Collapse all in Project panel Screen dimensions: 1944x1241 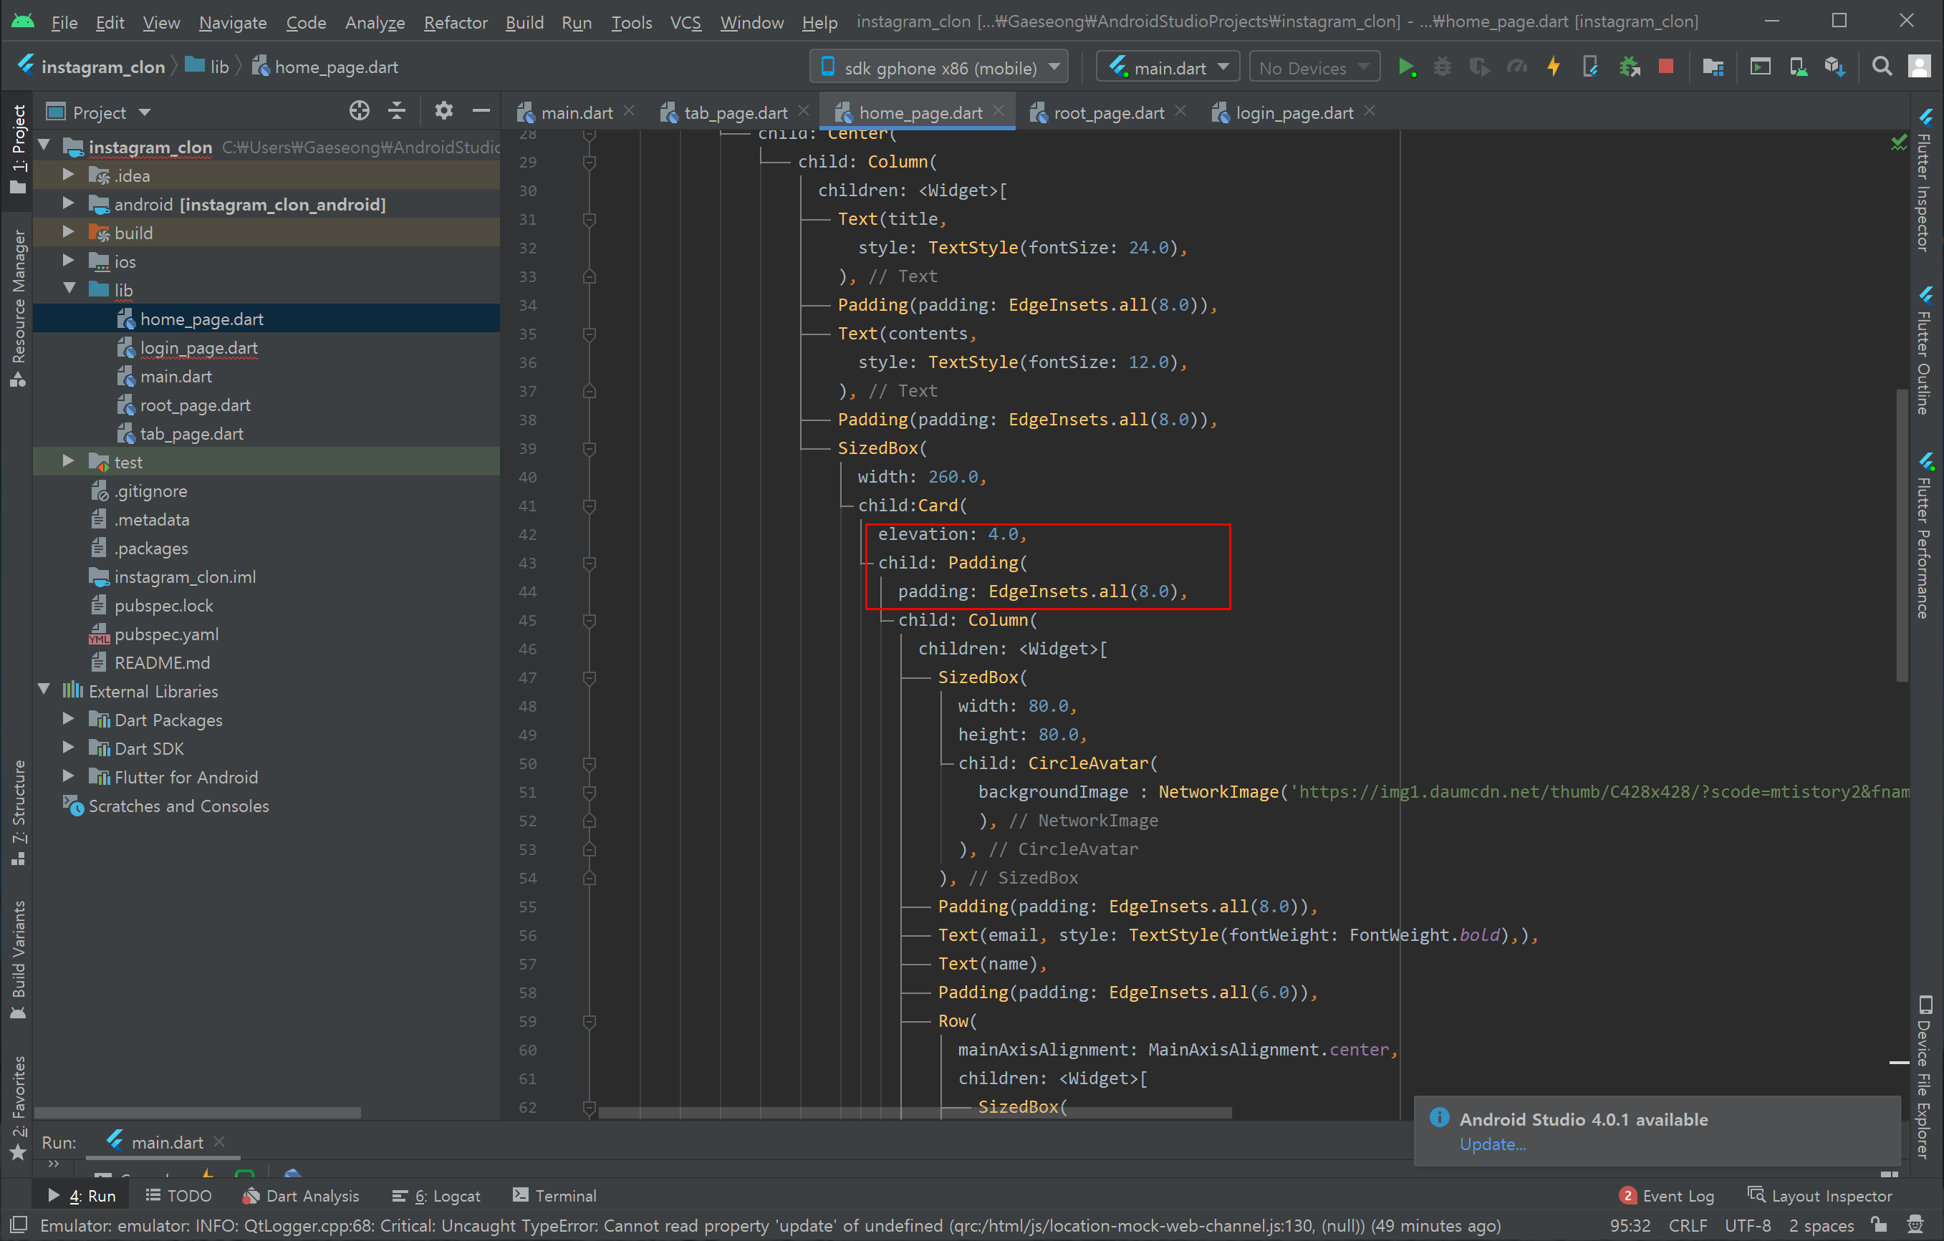396,111
